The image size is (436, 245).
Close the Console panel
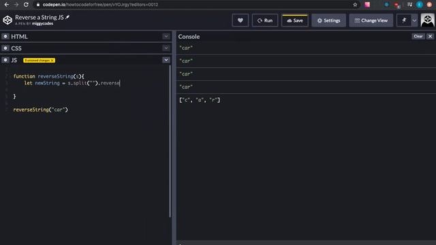[x=430, y=36]
